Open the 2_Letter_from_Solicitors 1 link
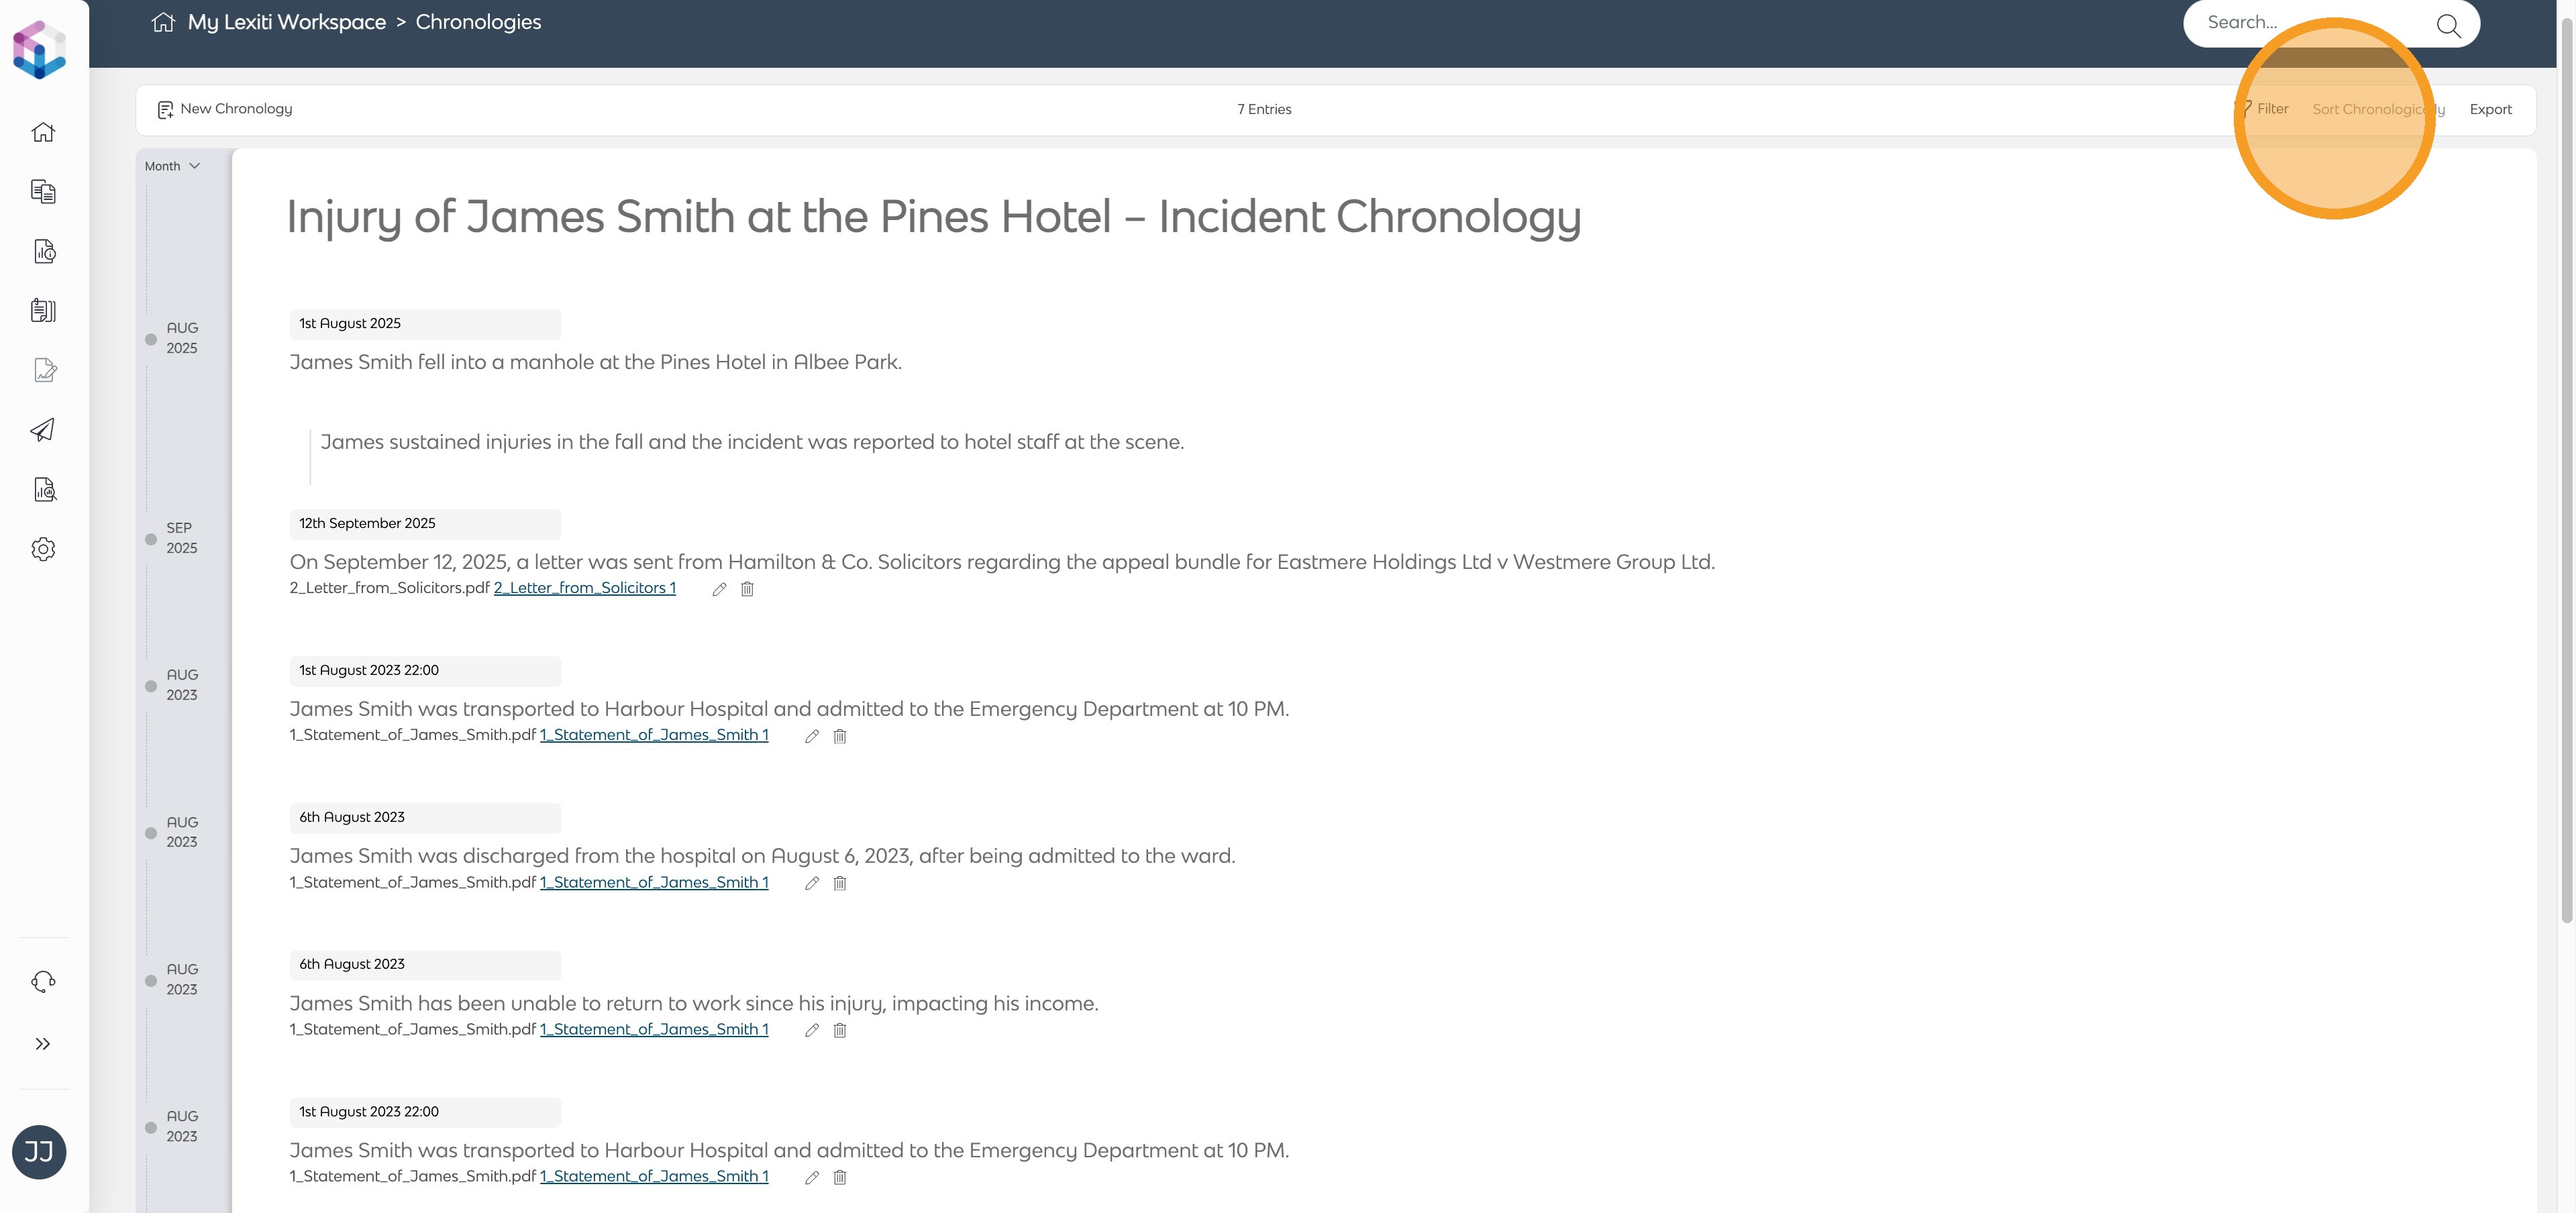2576x1213 pixels. point(584,588)
